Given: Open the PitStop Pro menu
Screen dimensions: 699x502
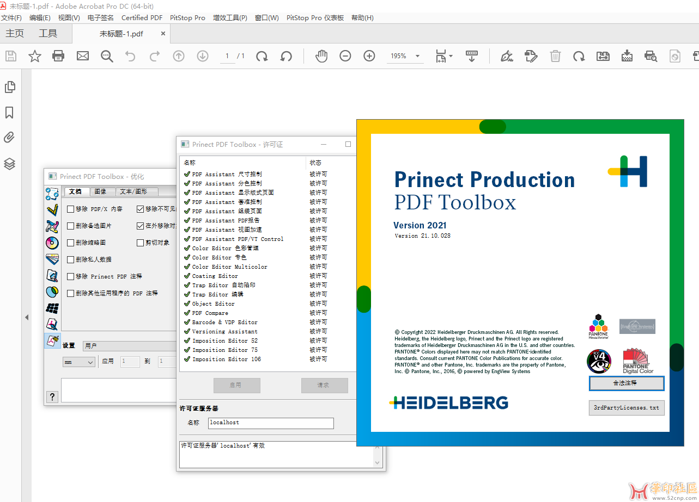Looking at the screenshot, I should [x=187, y=17].
